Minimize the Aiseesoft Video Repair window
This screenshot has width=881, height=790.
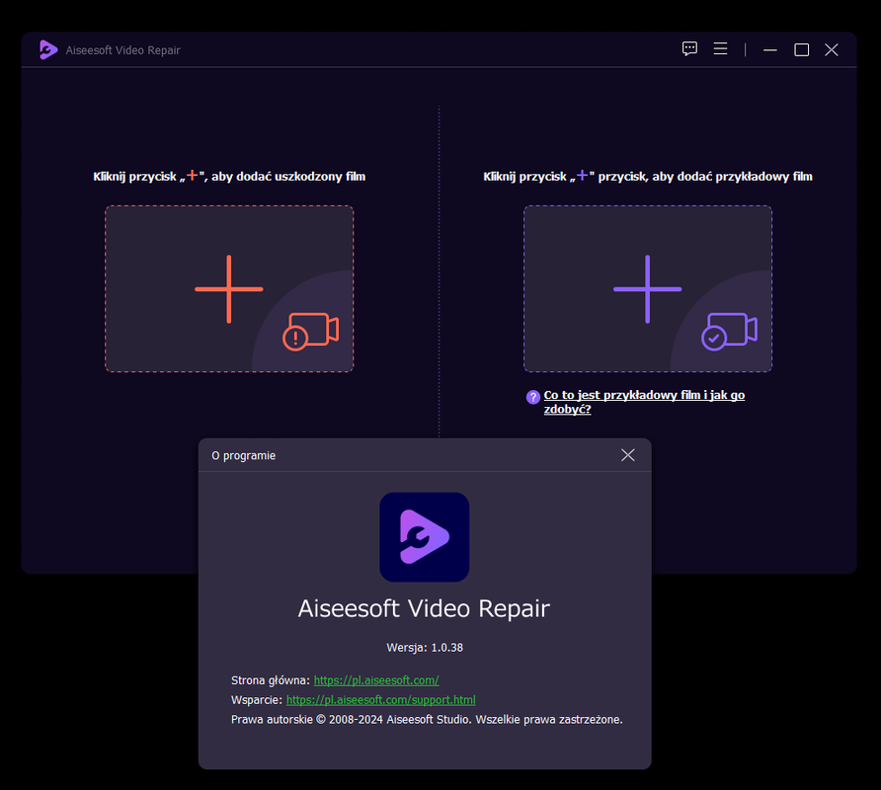[769, 50]
